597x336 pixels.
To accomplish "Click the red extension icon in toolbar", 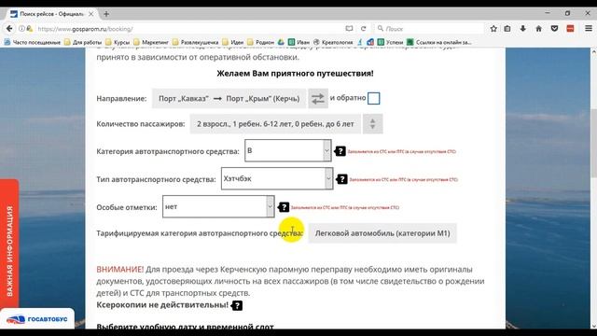I will [x=570, y=29].
